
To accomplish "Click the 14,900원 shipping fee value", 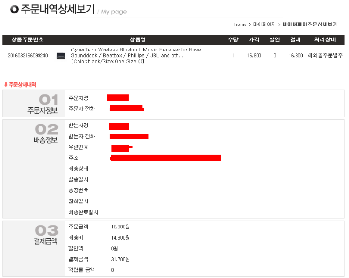I will point(120,238).
